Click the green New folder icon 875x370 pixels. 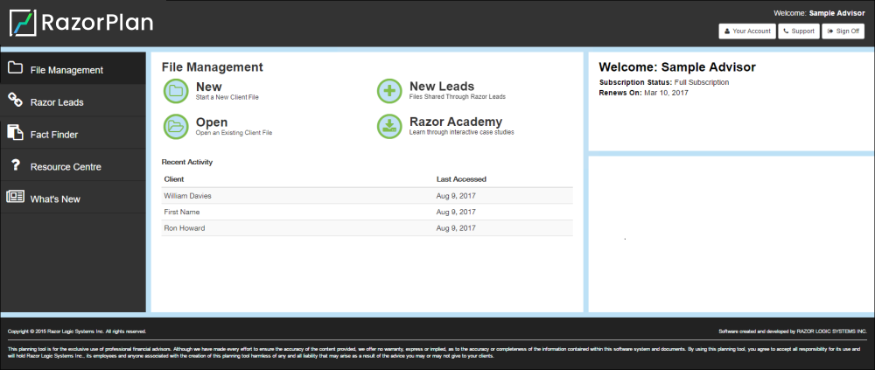pos(176,91)
